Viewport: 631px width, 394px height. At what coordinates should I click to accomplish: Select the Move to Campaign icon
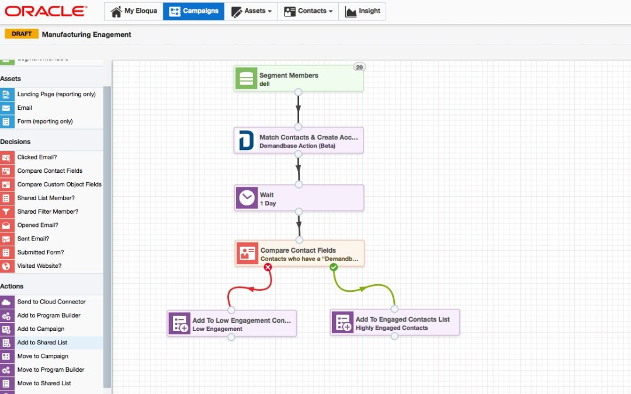click(x=6, y=356)
